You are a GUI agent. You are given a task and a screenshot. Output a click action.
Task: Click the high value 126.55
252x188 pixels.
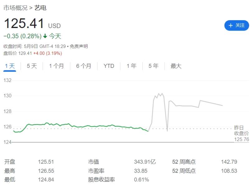click(46, 171)
